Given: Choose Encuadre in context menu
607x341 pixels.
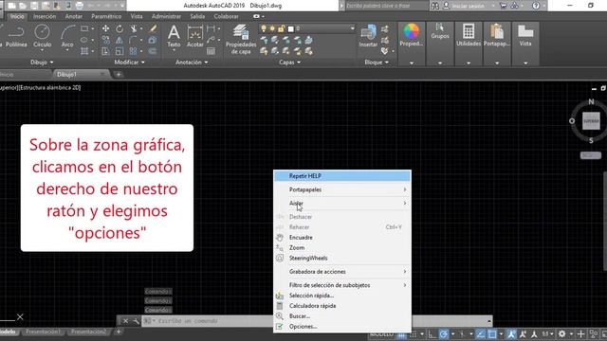Looking at the screenshot, I should click(x=342, y=238).
